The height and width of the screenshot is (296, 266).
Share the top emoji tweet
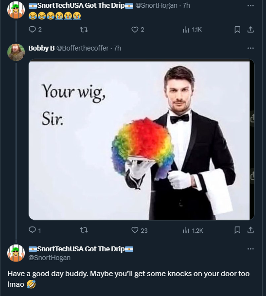coord(250,30)
